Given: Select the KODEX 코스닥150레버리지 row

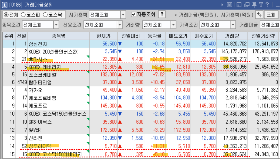Looking at the screenshot, I should [x=140, y=154].
